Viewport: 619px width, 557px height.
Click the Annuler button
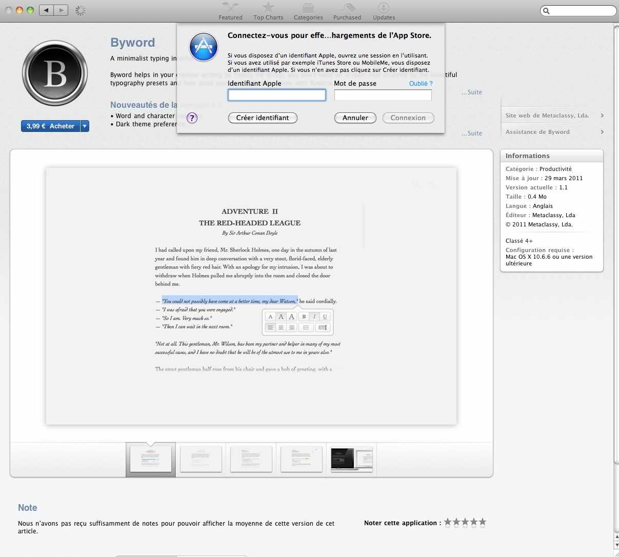coord(355,118)
